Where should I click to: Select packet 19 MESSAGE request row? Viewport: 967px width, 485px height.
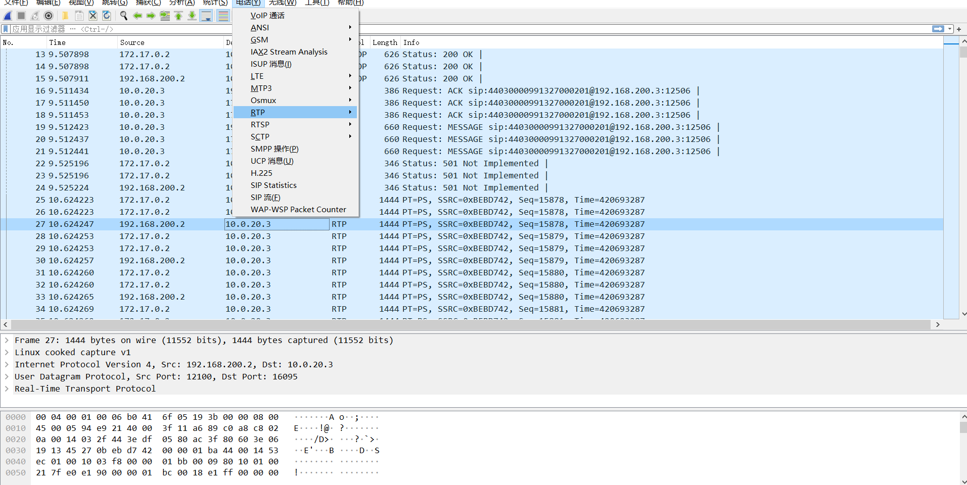point(472,127)
